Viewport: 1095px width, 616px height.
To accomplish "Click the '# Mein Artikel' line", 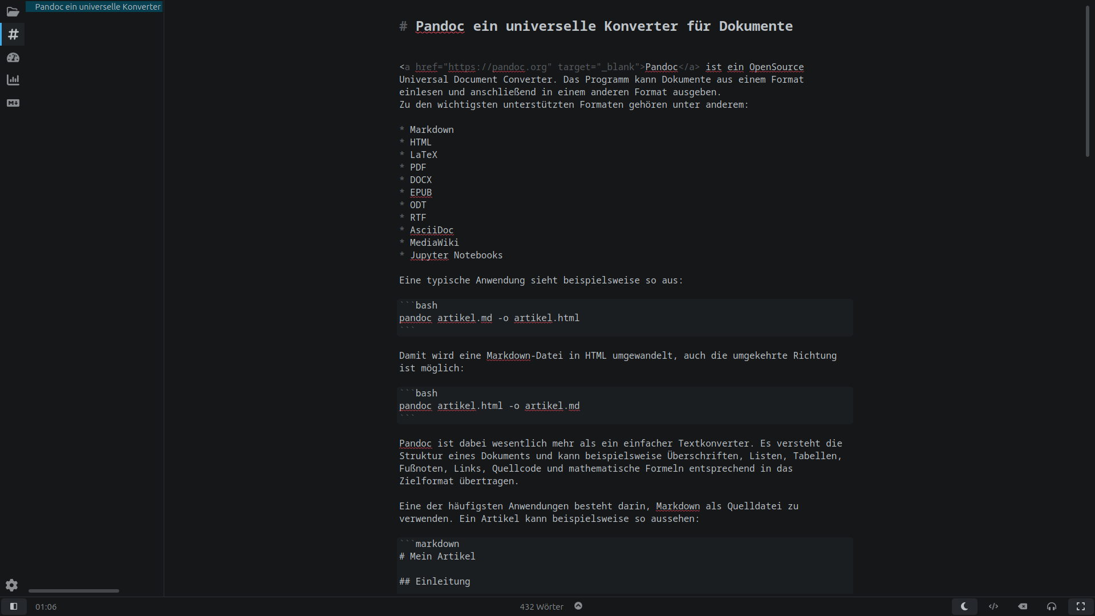I will click(x=437, y=556).
